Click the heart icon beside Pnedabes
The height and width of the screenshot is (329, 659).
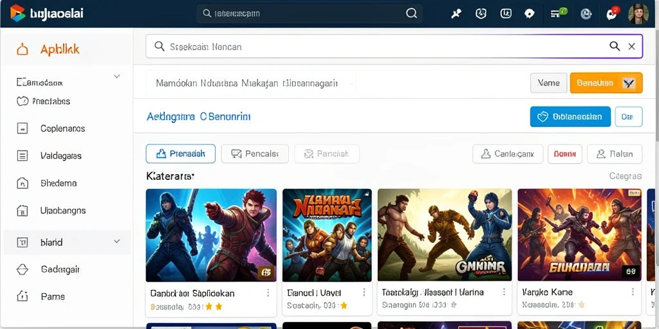(x=23, y=101)
